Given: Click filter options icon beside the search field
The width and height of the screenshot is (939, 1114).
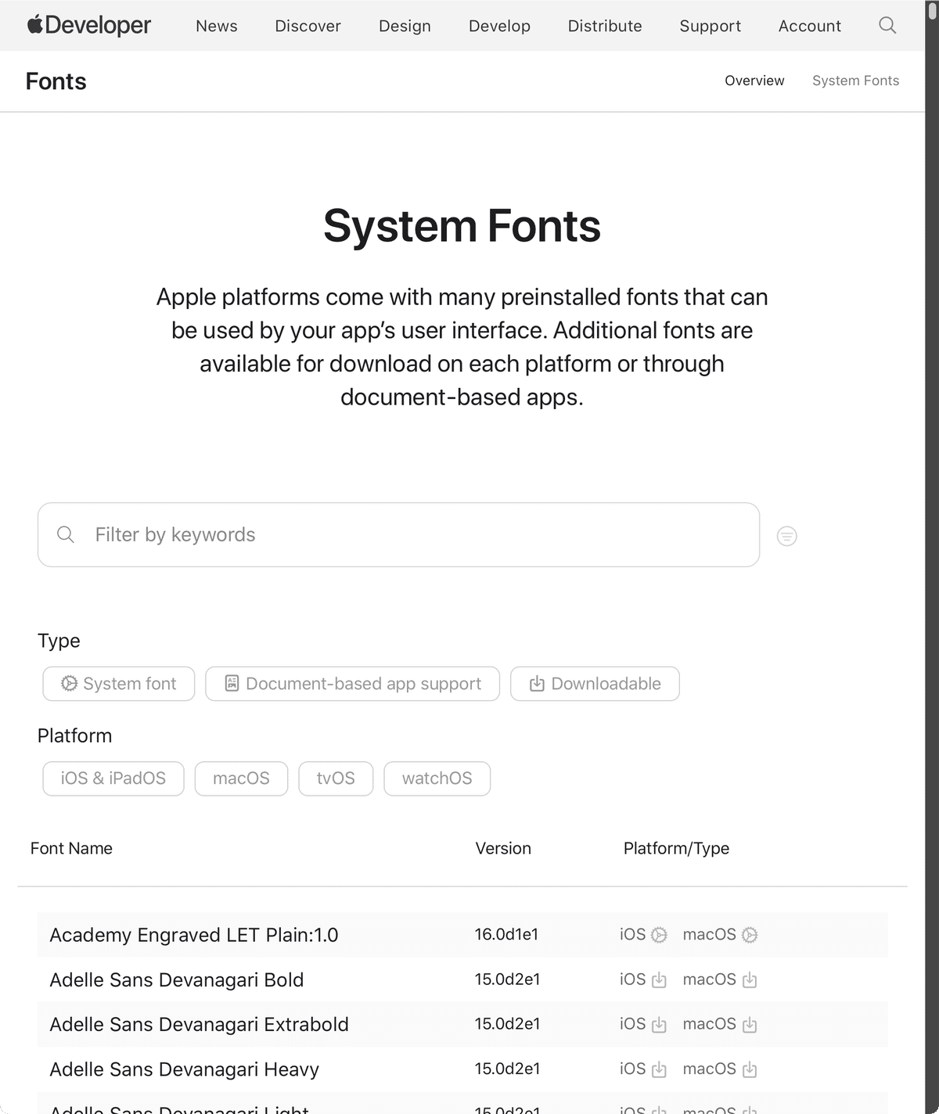Looking at the screenshot, I should pyautogui.click(x=786, y=535).
